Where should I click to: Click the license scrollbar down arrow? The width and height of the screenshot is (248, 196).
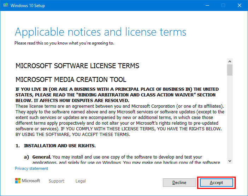coord(230,161)
